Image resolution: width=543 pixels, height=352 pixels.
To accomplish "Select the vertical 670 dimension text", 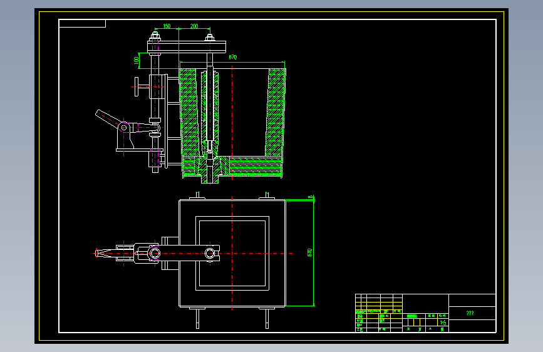I will pyautogui.click(x=309, y=252).
